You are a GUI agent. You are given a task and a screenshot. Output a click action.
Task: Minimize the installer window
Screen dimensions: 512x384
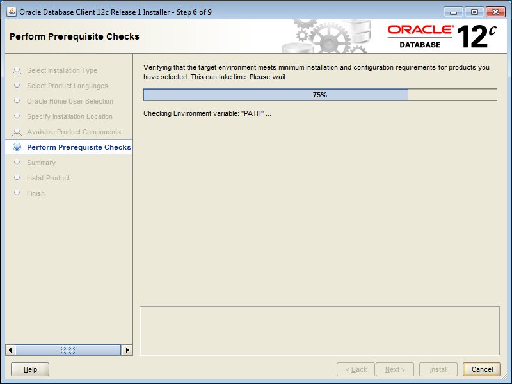coord(453,12)
